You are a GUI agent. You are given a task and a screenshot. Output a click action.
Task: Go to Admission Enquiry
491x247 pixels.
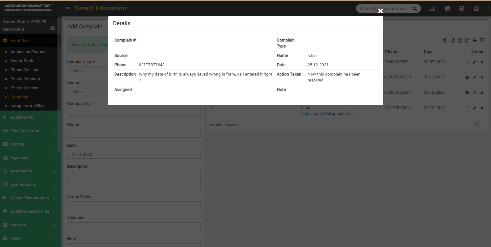pyautogui.click(x=28, y=52)
